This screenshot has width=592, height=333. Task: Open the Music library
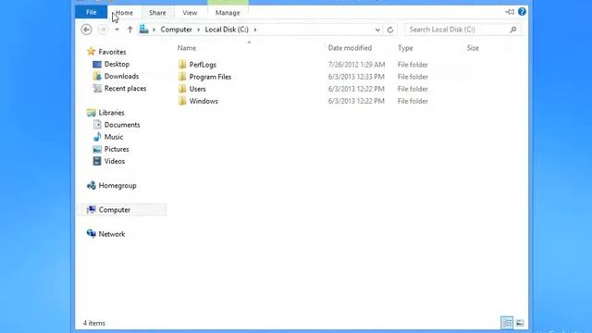click(x=114, y=137)
